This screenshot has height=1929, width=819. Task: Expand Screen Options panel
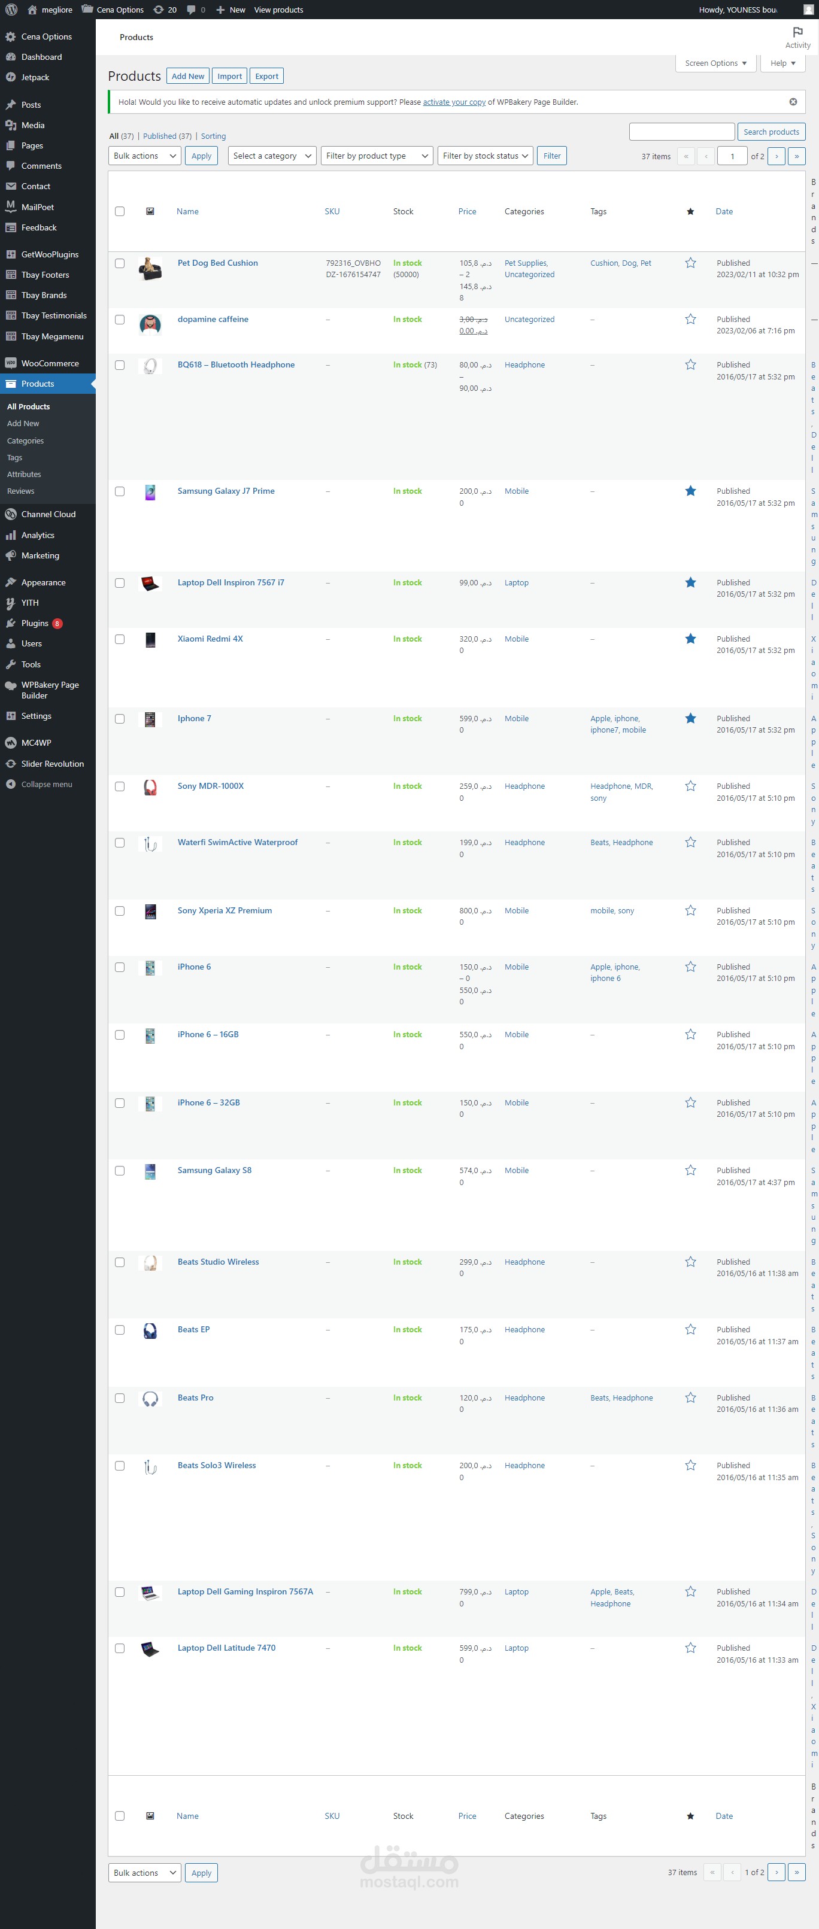click(x=715, y=63)
